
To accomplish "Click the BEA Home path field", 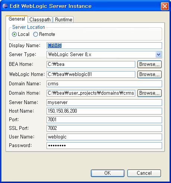I will (91, 64).
